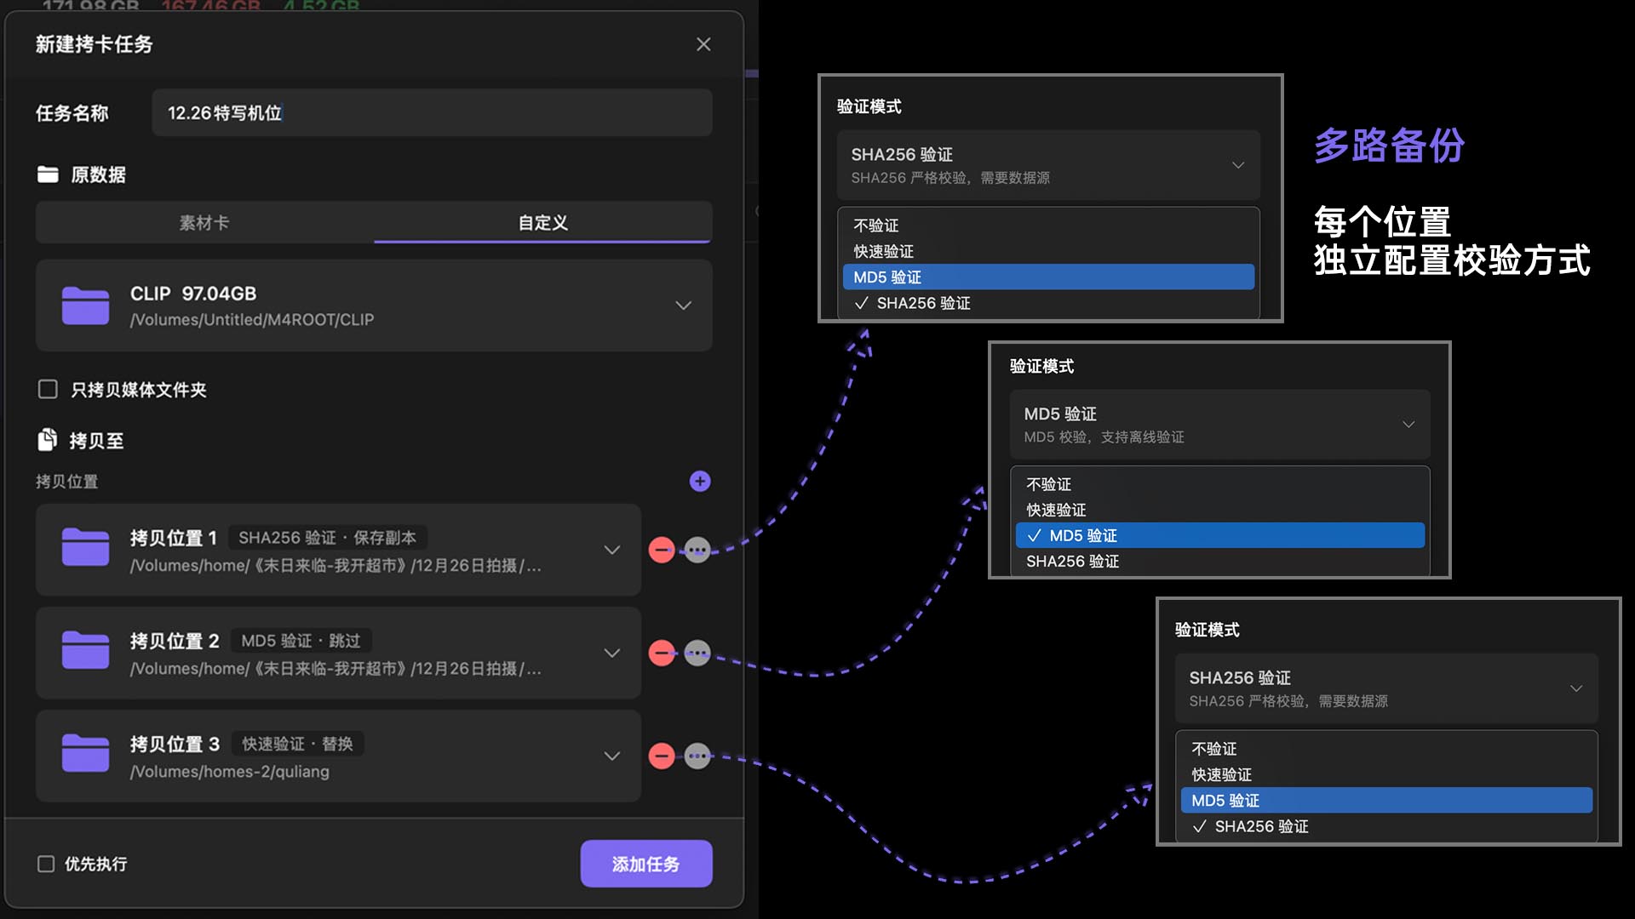Select MD5 验证 in the top dropdown list
The width and height of the screenshot is (1635, 919).
point(1047,277)
